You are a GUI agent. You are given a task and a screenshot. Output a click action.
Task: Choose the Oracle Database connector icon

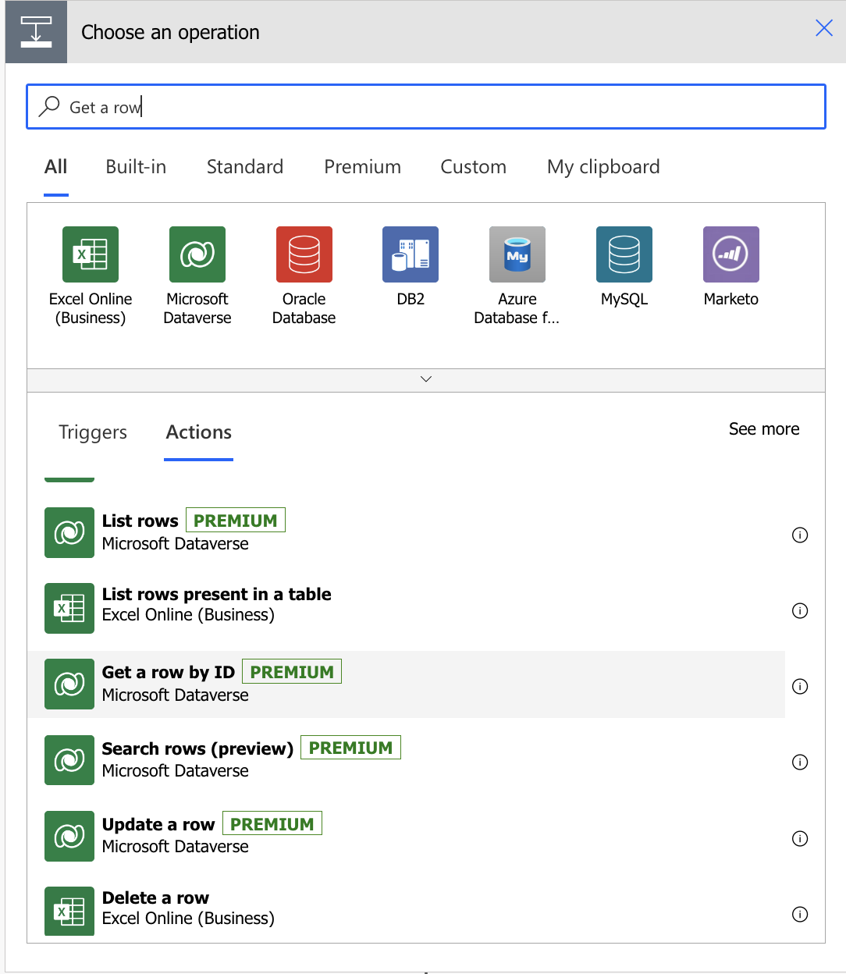(x=304, y=254)
